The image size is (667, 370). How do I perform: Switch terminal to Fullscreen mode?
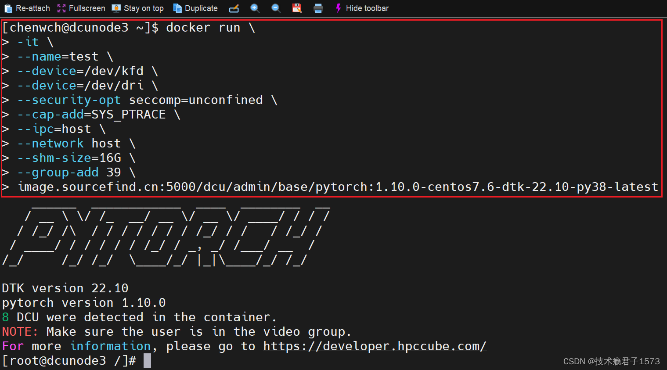(81, 8)
